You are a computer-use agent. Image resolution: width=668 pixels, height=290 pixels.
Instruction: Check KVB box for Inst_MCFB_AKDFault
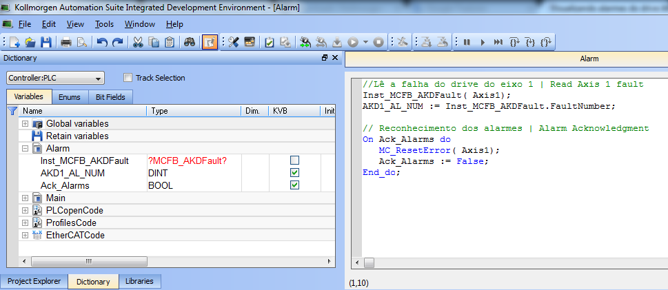coord(294,160)
